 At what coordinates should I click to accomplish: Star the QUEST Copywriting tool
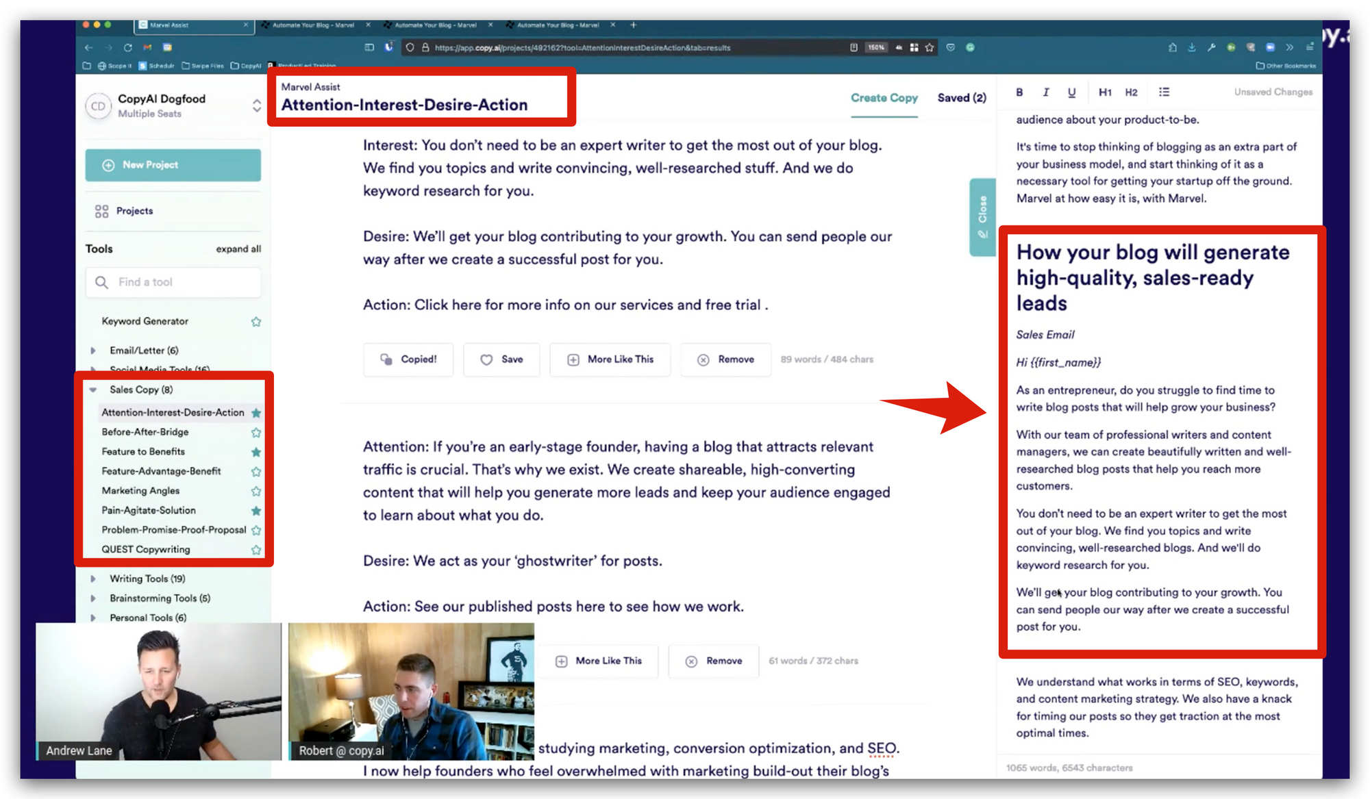coord(256,550)
